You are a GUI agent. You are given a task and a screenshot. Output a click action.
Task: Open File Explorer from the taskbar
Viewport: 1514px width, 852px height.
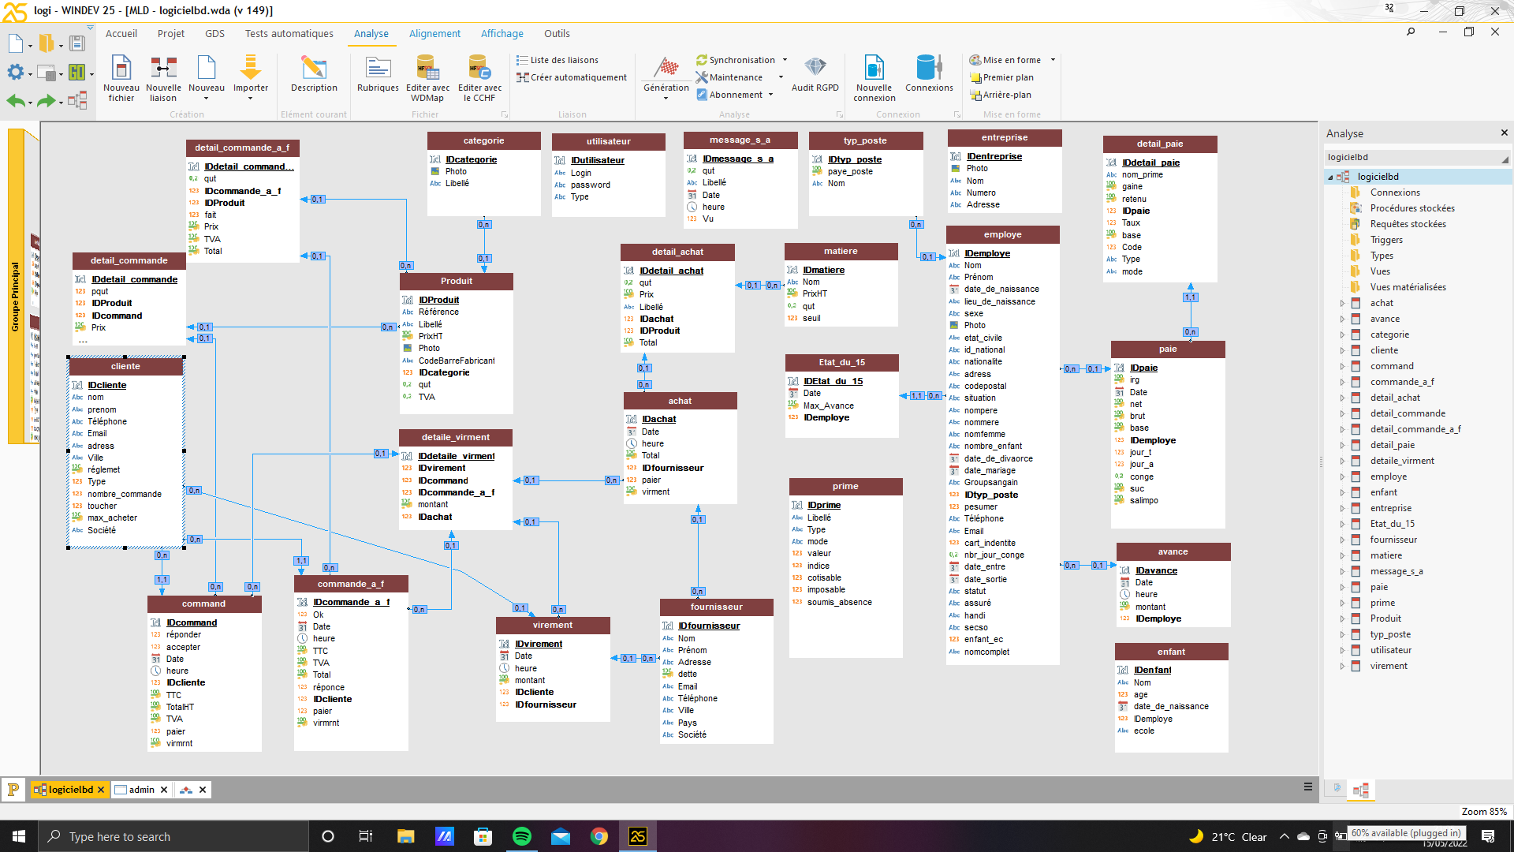tap(405, 836)
